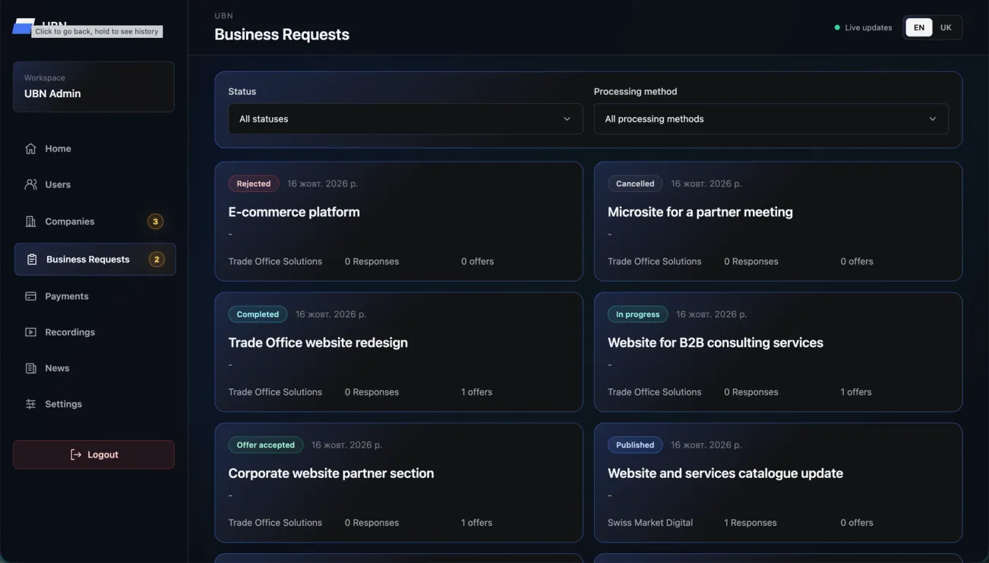Screen dimensions: 989x563
Task: Open the UBN Admin workspace card
Action: [x=93, y=86]
